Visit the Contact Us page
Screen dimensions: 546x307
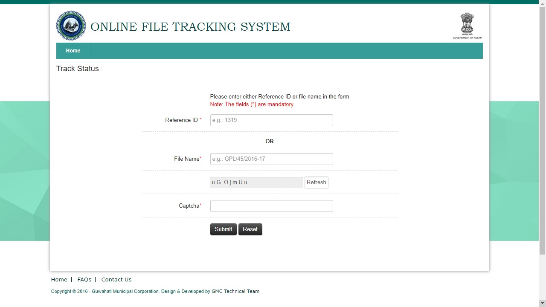click(x=116, y=280)
